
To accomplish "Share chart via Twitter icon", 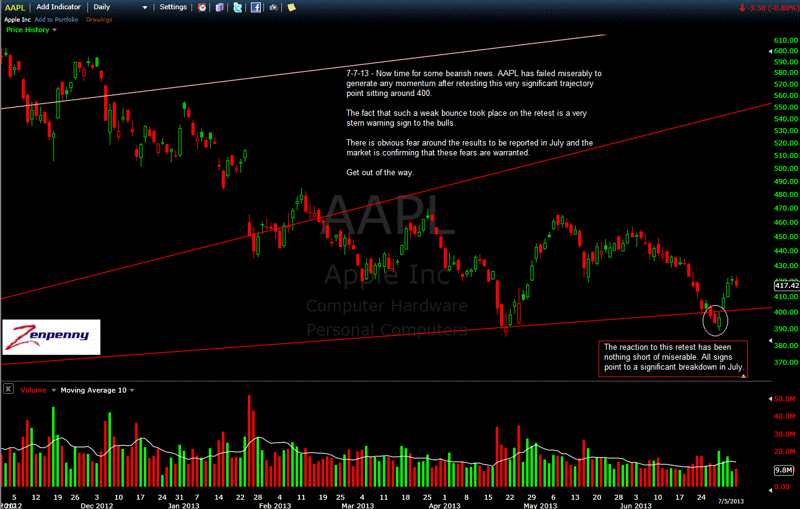I will coord(238,7).
